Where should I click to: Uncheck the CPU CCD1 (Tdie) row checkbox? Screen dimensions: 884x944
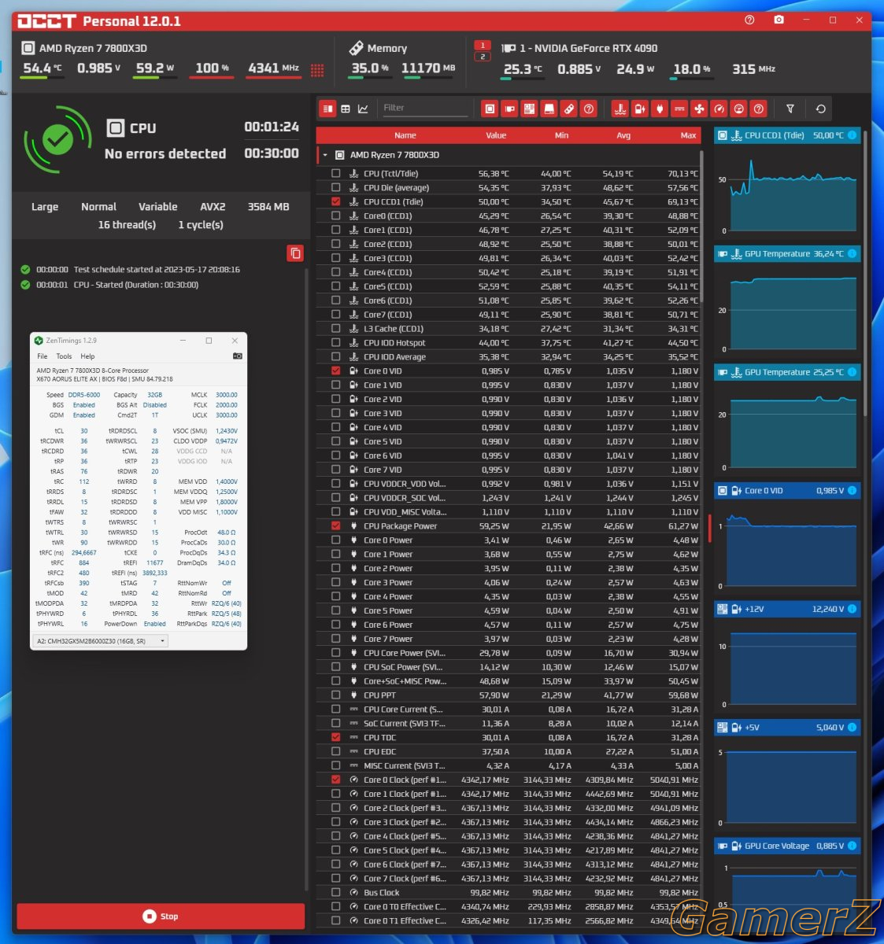336,201
